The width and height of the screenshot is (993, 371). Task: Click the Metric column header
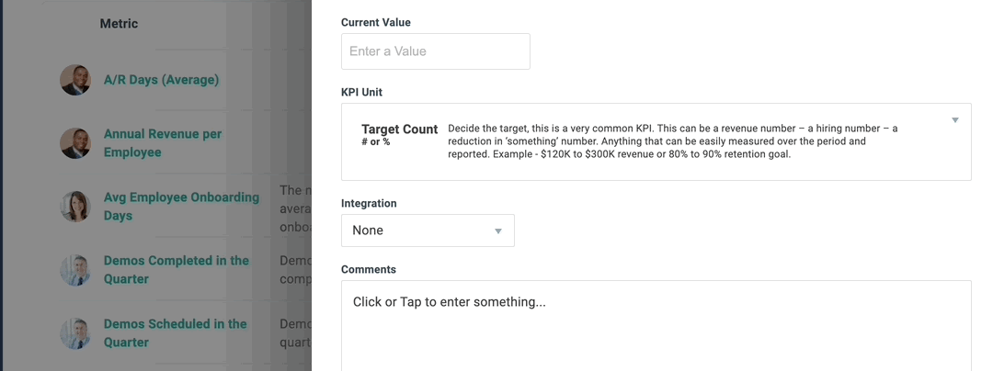(x=119, y=23)
